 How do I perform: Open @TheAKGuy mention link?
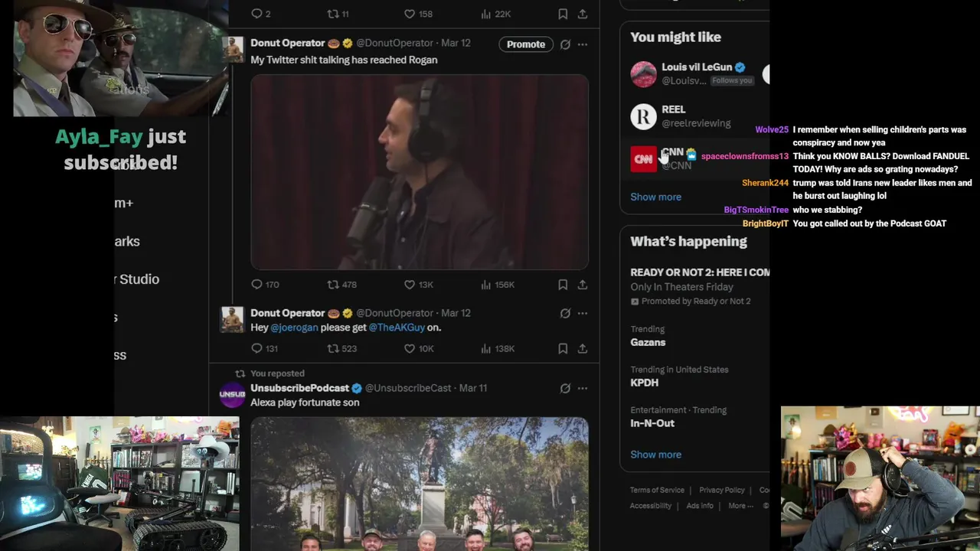click(397, 328)
